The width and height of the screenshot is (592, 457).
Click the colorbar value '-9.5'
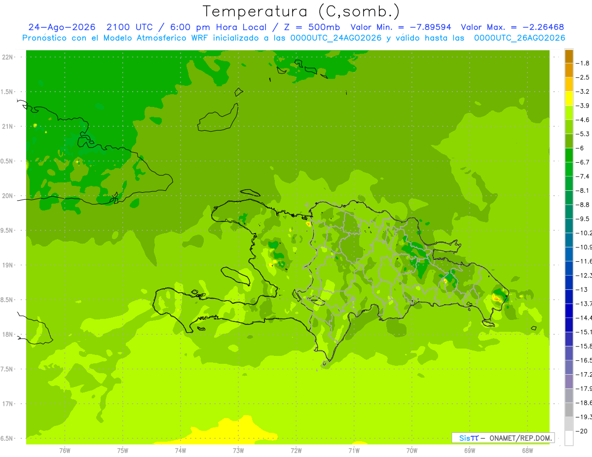coord(582,218)
